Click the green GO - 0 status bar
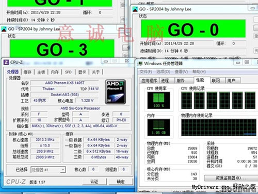This screenshot has width=258, height=194. [193, 28]
